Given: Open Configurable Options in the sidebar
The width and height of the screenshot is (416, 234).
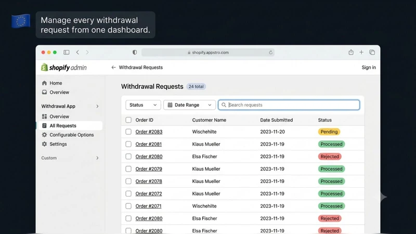Looking at the screenshot, I should pos(72,135).
